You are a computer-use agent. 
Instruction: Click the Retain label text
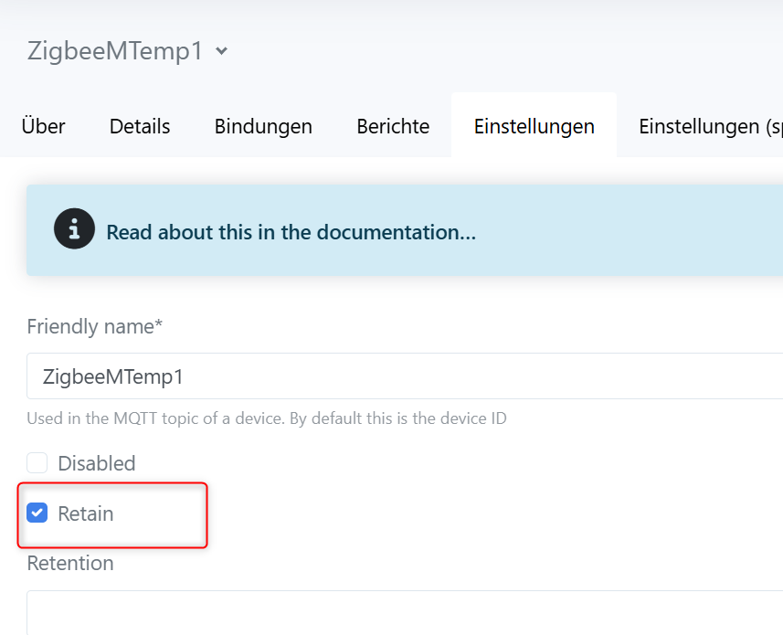(x=86, y=513)
